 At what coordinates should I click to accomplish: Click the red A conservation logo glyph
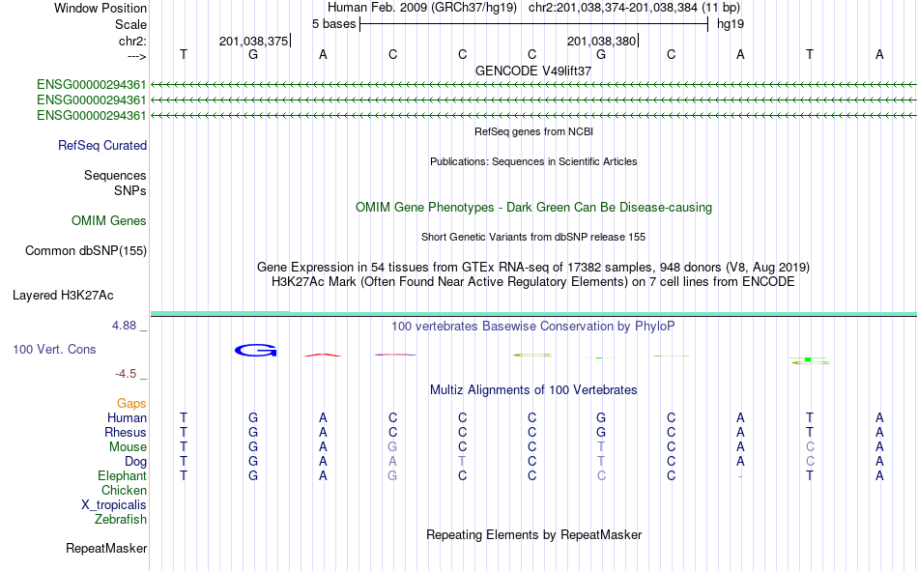click(323, 355)
